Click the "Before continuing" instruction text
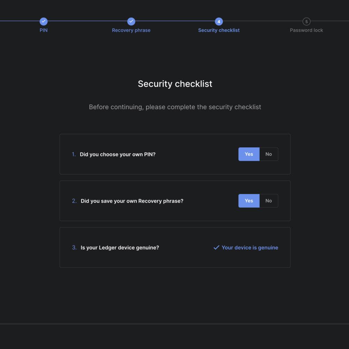 click(x=175, y=107)
